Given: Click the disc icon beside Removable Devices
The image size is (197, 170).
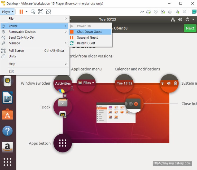Looking at the screenshot, I should pos(3,32).
